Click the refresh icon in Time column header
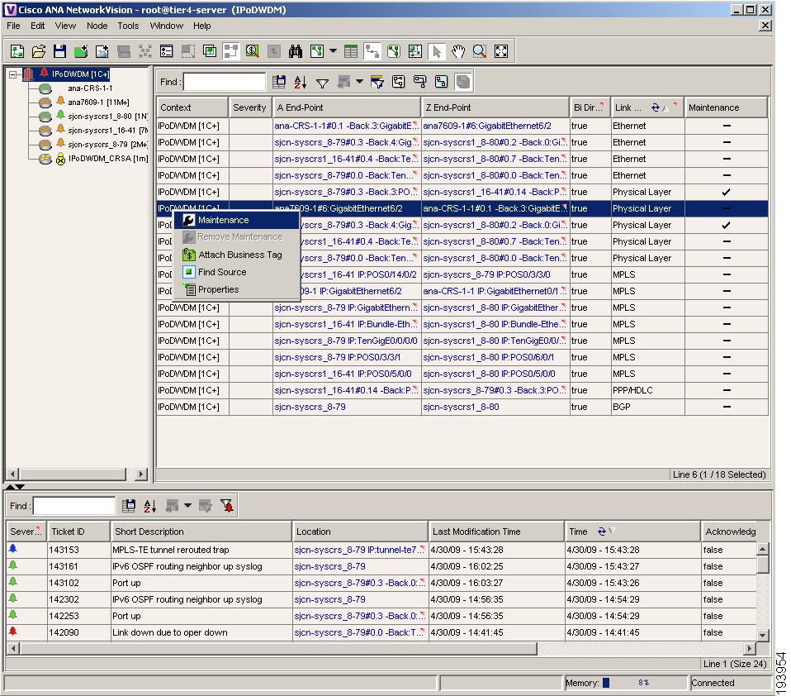This screenshot has height=696, width=791. [x=602, y=532]
